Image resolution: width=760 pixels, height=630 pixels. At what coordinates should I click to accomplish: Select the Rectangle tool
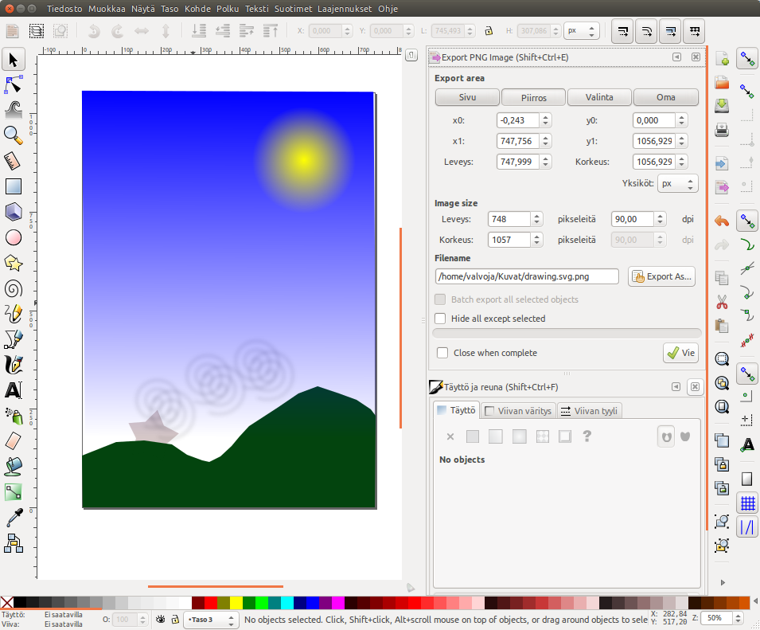[x=13, y=186]
